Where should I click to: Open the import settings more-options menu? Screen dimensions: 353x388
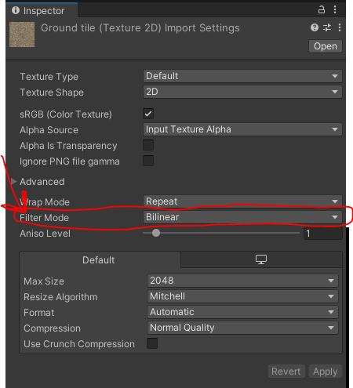pos(340,27)
